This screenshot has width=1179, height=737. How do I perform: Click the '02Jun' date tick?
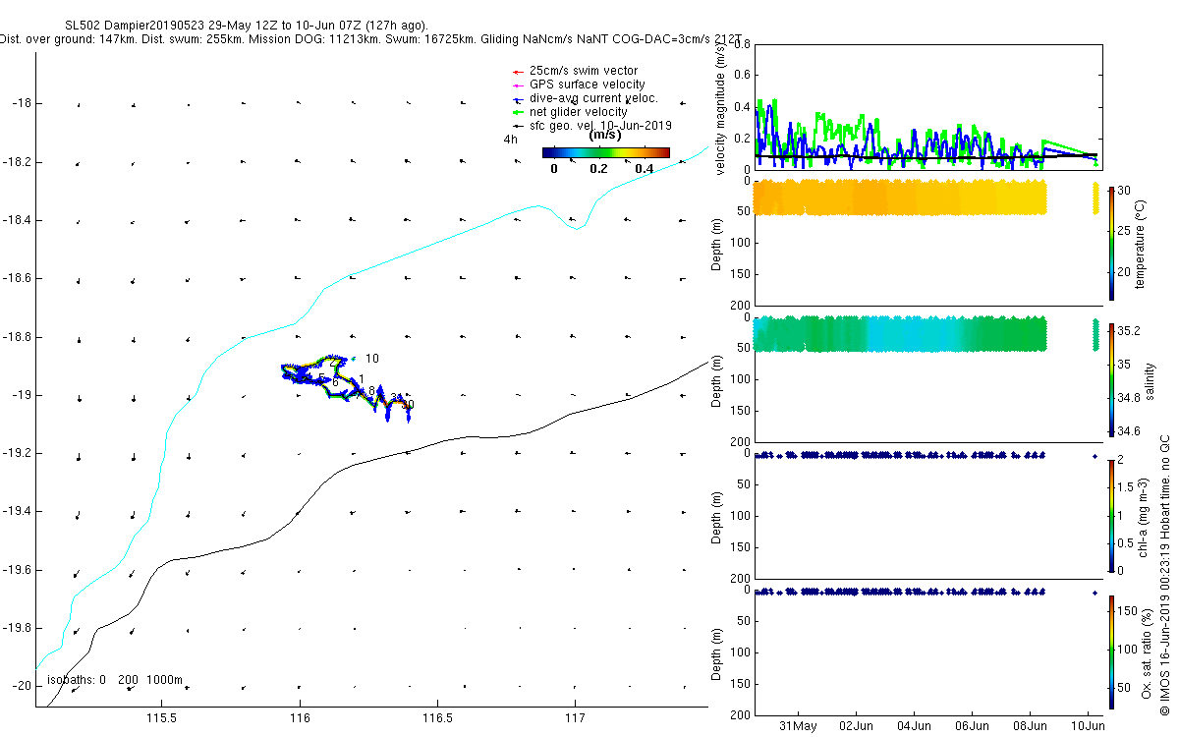pyautogui.click(x=856, y=726)
